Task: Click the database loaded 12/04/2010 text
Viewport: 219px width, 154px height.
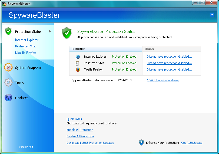Action: point(102,80)
